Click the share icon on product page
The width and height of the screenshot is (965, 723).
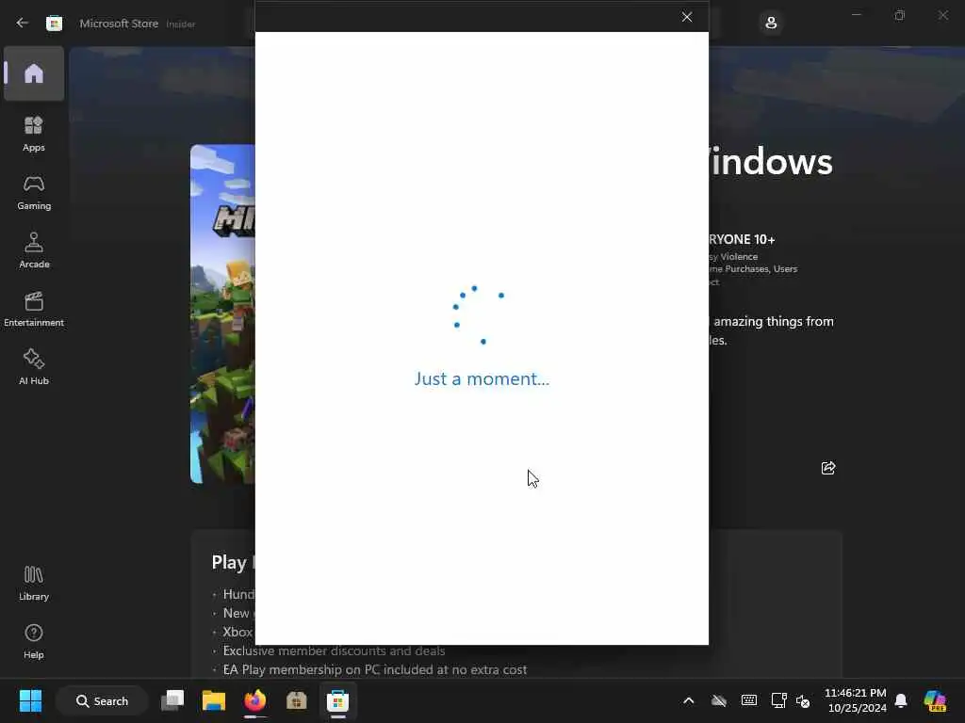pos(828,468)
